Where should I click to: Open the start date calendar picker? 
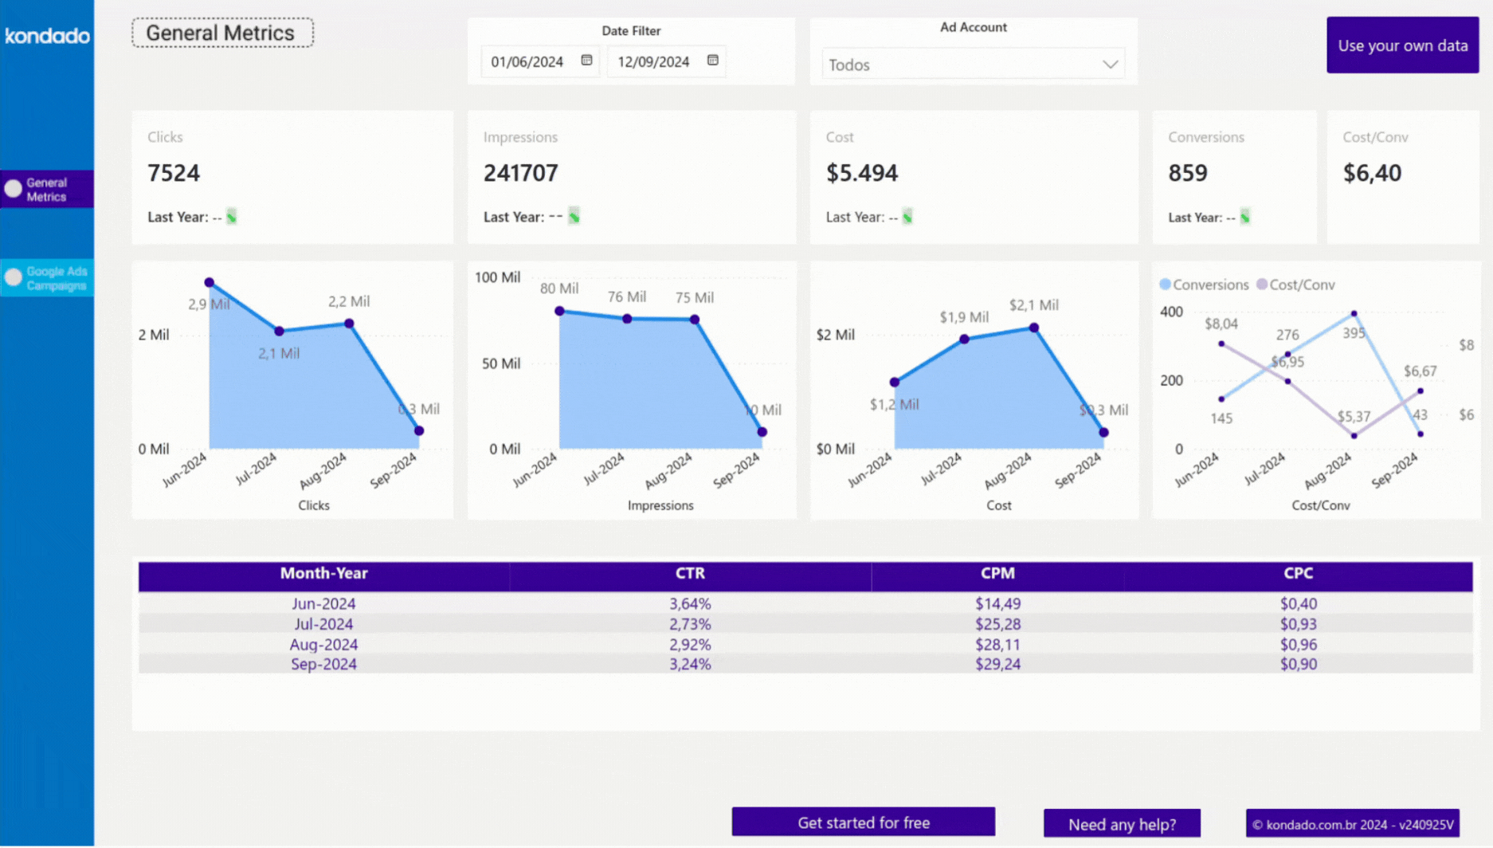tap(586, 61)
